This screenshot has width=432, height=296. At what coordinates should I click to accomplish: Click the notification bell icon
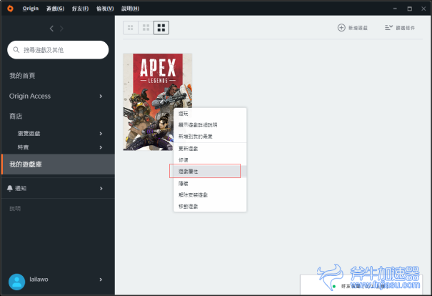pos(10,188)
